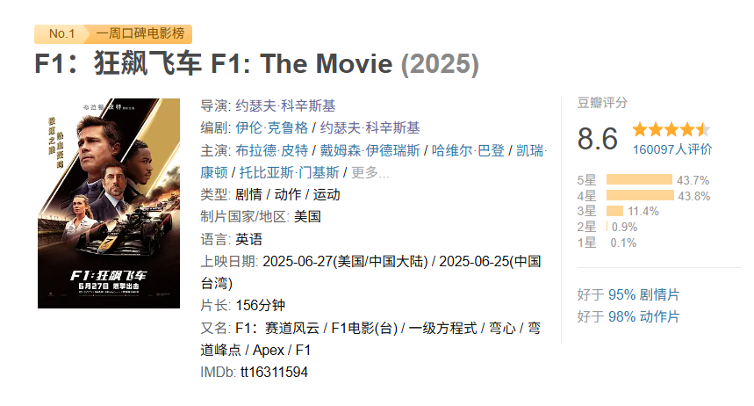Open actor 布拉德·皮特 page

coord(272,150)
